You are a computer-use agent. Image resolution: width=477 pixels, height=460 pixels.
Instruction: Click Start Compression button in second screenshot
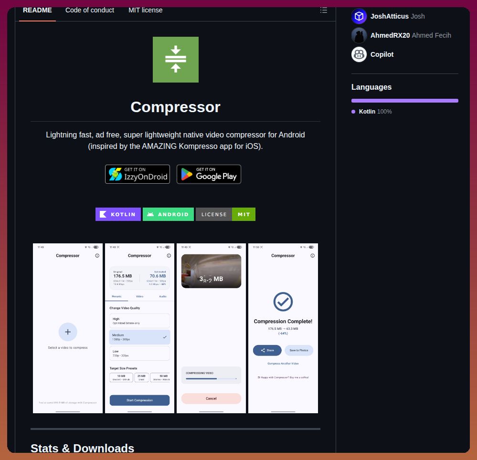(x=139, y=400)
